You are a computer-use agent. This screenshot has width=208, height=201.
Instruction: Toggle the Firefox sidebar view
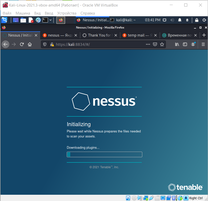click(x=185, y=44)
